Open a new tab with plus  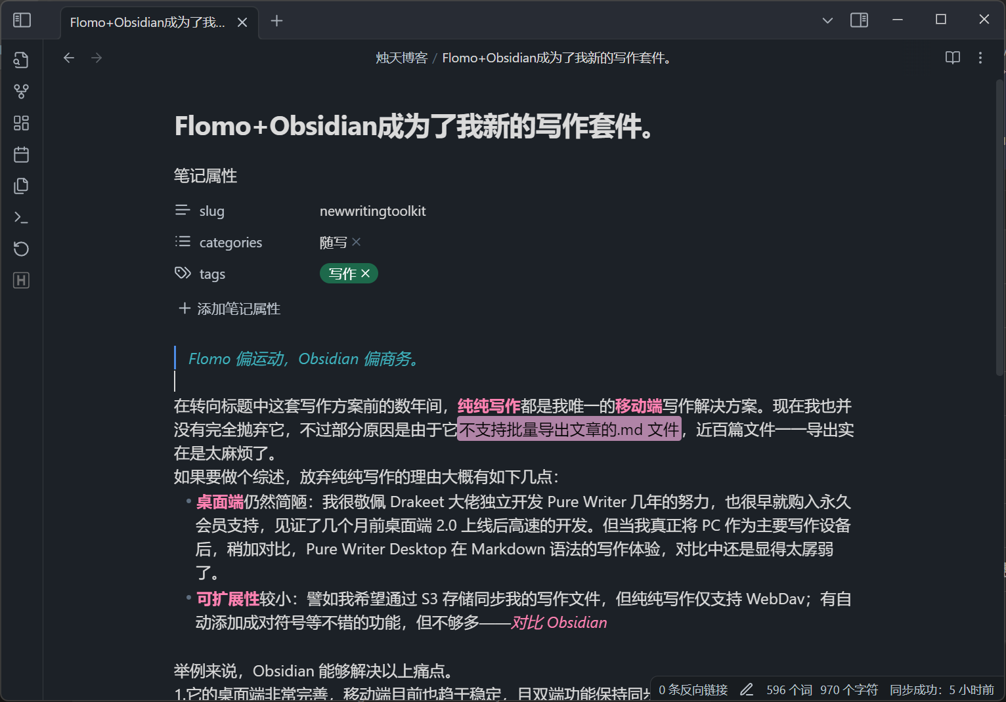coord(276,21)
